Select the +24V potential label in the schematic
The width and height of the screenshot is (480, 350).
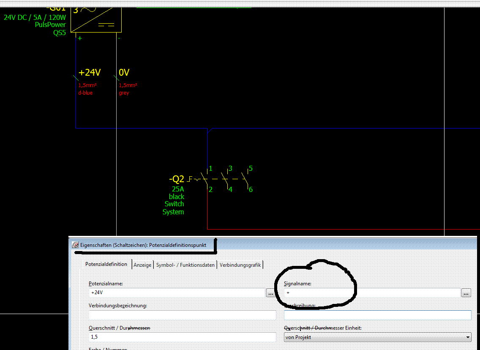click(90, 73)
